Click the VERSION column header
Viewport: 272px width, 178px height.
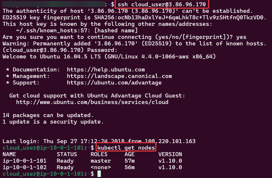pos(170,154)
